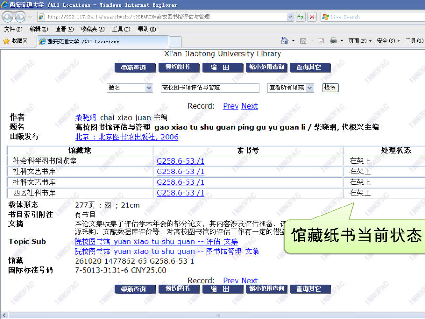Click the top Next record link
The height and width of the screenshot is (319, 425).
point(250,106)
